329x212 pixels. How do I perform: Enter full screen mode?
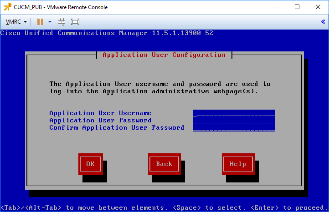(x=75, y=22)
